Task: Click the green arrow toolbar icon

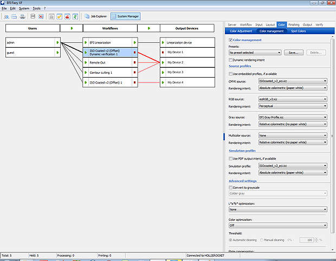Action: [75, 16]
